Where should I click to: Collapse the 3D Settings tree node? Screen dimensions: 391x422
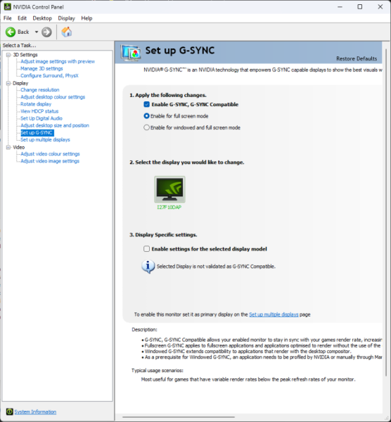tap(8, 55)
